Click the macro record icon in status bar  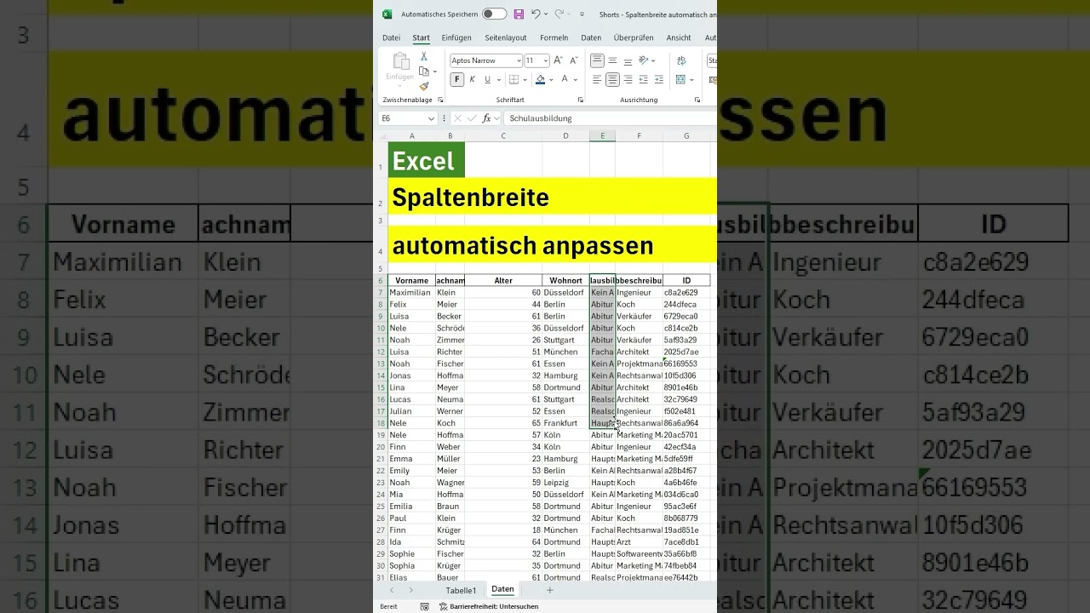pos(425,606)
